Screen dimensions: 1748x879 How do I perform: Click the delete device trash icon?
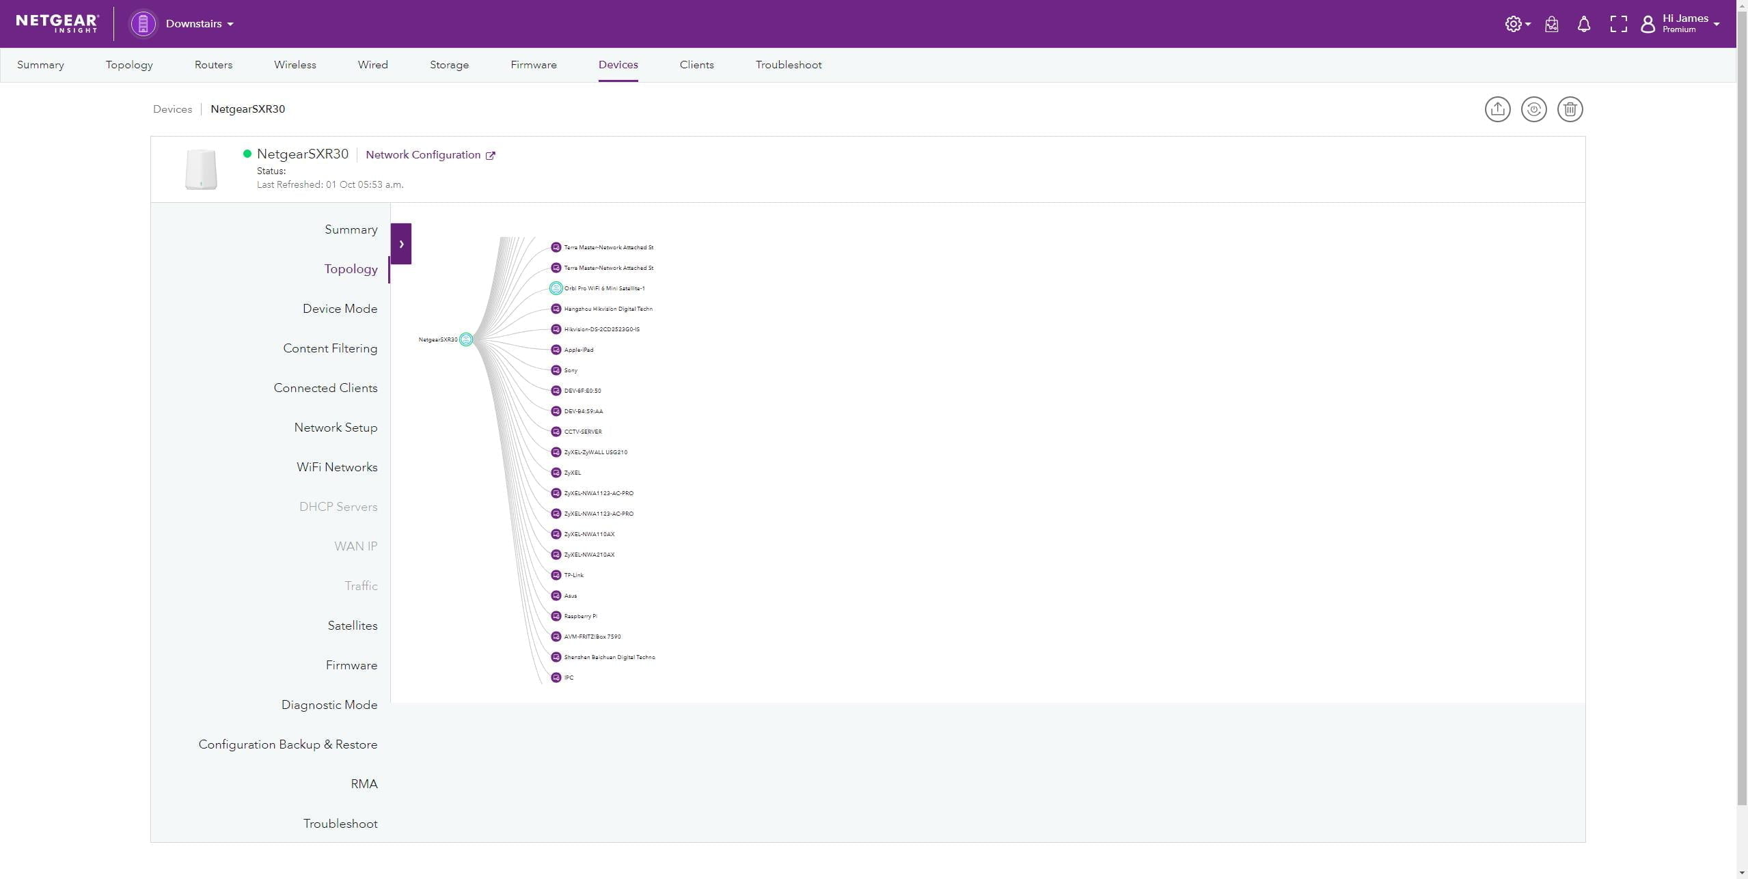1570,109
